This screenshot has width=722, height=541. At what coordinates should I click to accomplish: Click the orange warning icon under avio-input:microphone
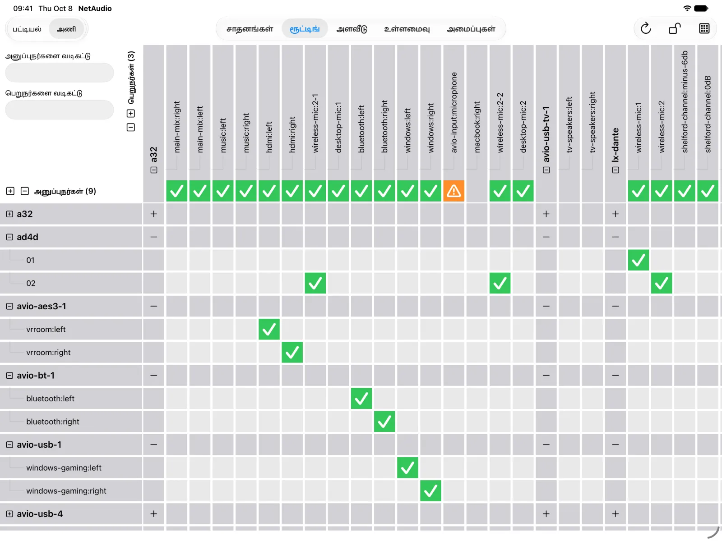454,191
